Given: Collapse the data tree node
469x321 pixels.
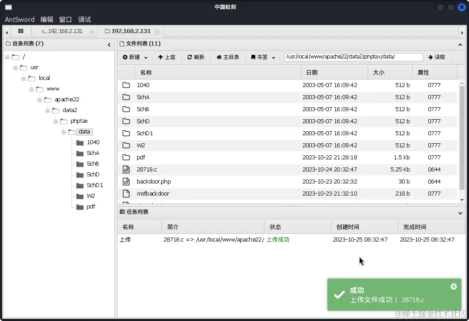Looking at the screenshot, I should (64, 132).
